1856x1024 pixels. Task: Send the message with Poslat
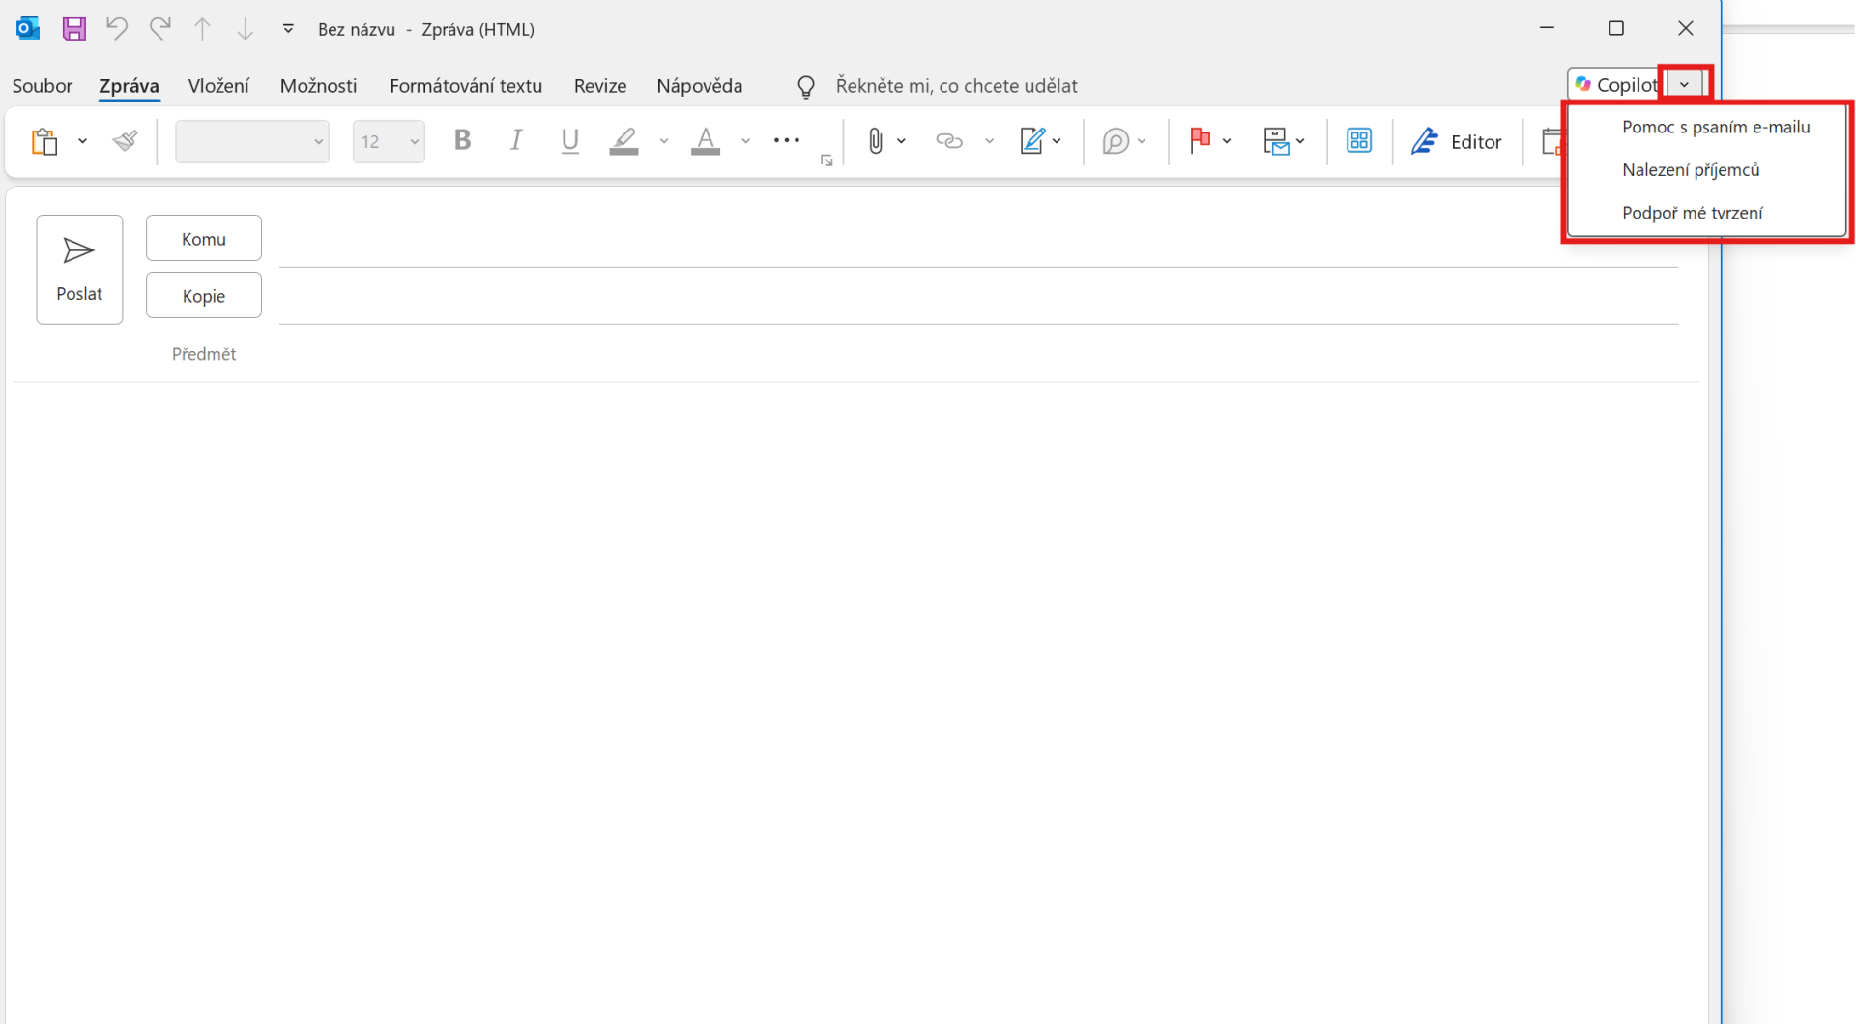[x=79, y=269]
